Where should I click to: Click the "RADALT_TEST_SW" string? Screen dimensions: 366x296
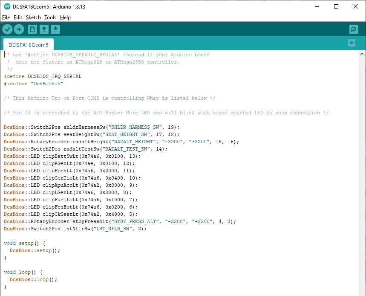[x=126, y=149]
